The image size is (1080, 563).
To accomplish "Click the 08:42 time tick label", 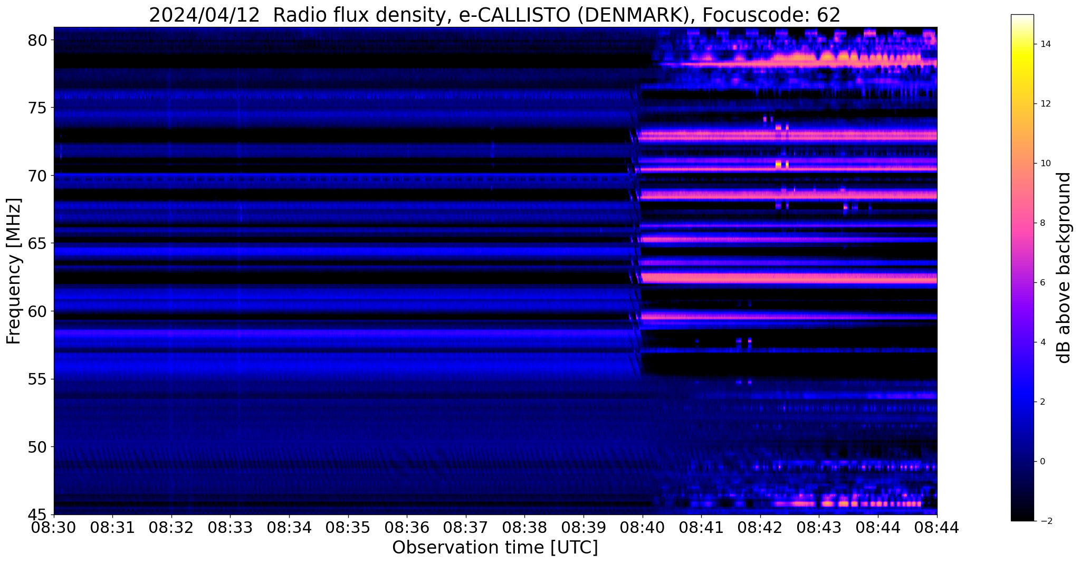I will click(760, 527).
